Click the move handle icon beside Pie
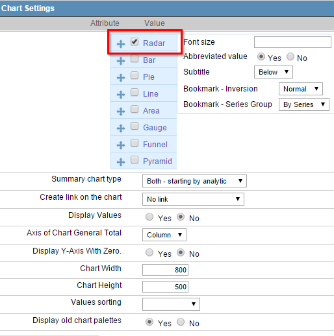 click(x=121, y=78)
